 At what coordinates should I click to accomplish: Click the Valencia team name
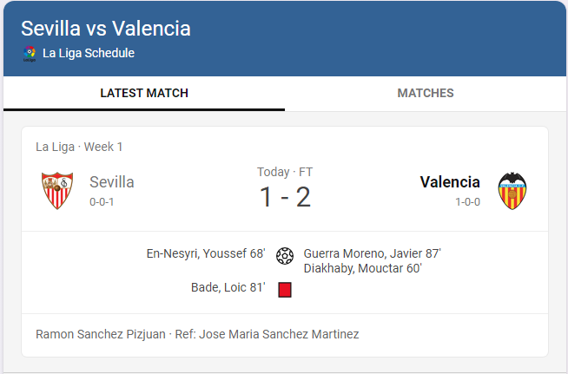pyautogui.click(x=450, y=181)
